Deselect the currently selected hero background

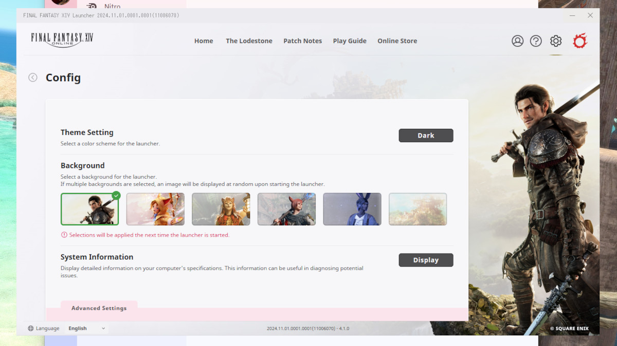coord(89,209)
